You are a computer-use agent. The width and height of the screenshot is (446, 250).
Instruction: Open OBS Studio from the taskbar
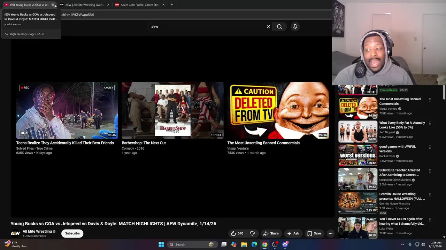point(275,244)
